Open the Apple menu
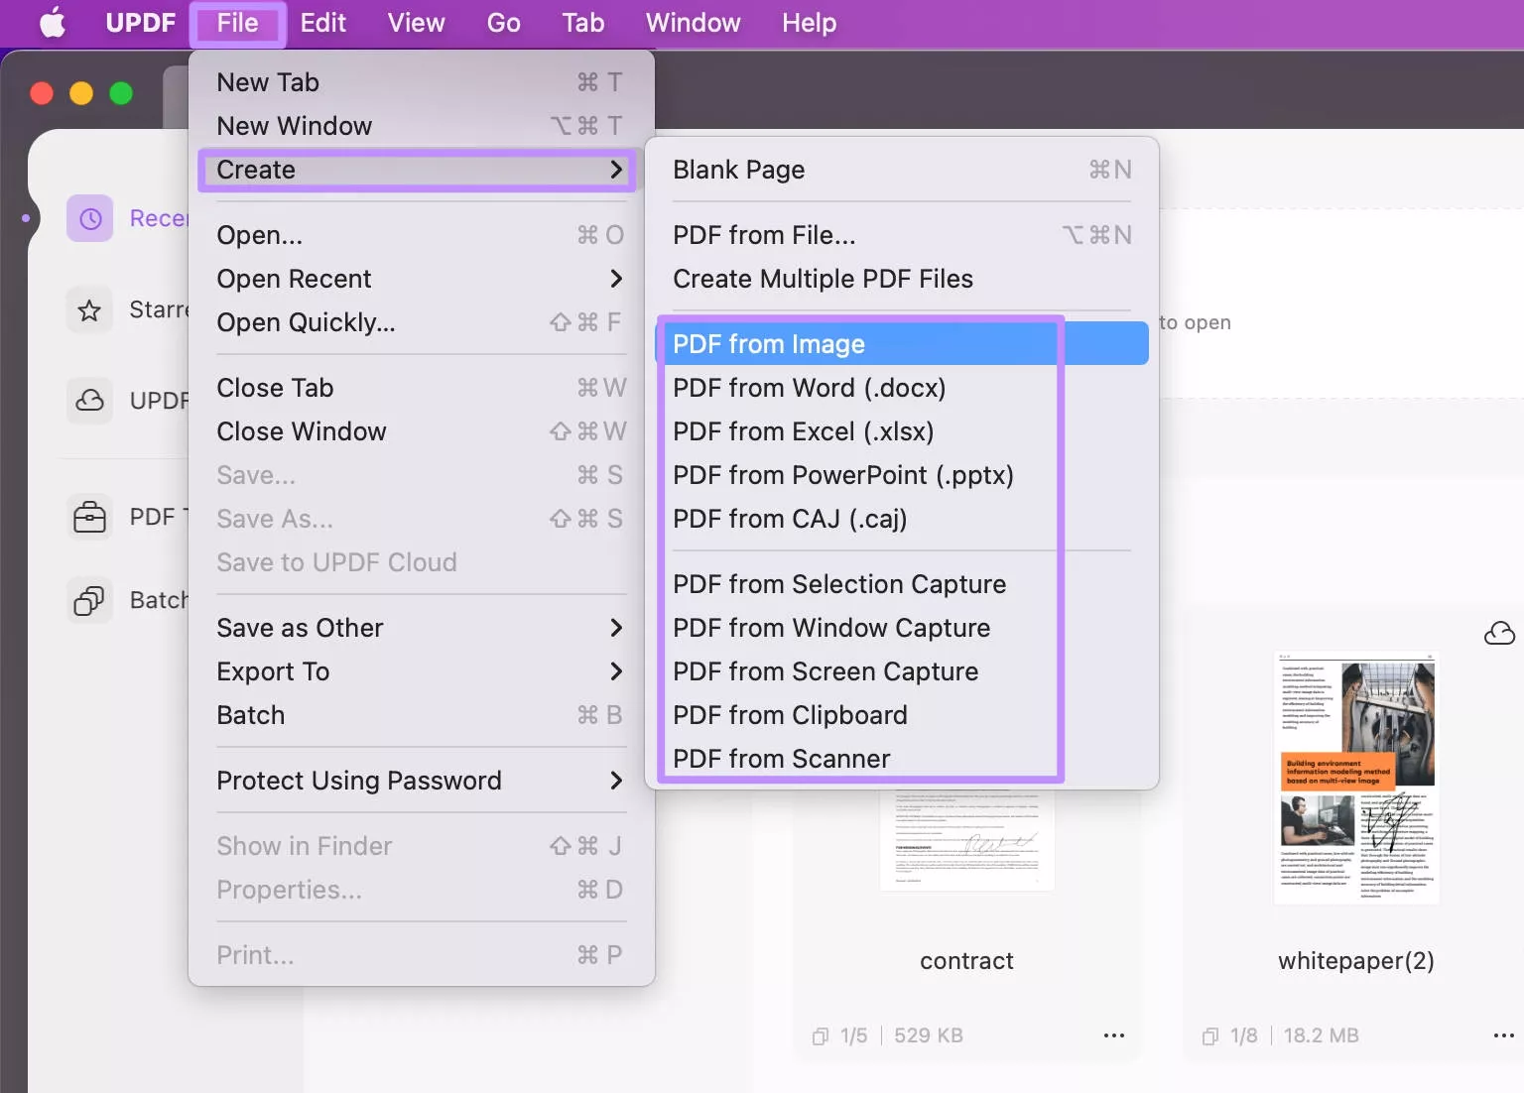This screenshot has width=1524, height=1093. coord(53,23)
